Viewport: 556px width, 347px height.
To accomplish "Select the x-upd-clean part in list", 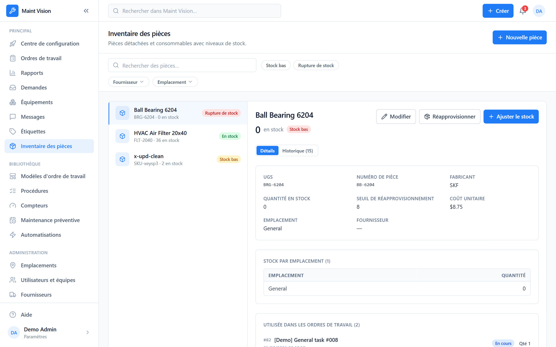I will tap(178, 159).
